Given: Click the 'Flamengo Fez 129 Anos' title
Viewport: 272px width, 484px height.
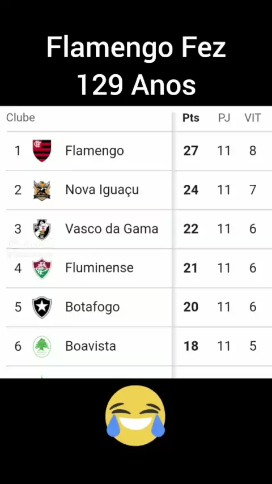Looking at the screenshot, I should pyautogui.click(x=136, y=66).
